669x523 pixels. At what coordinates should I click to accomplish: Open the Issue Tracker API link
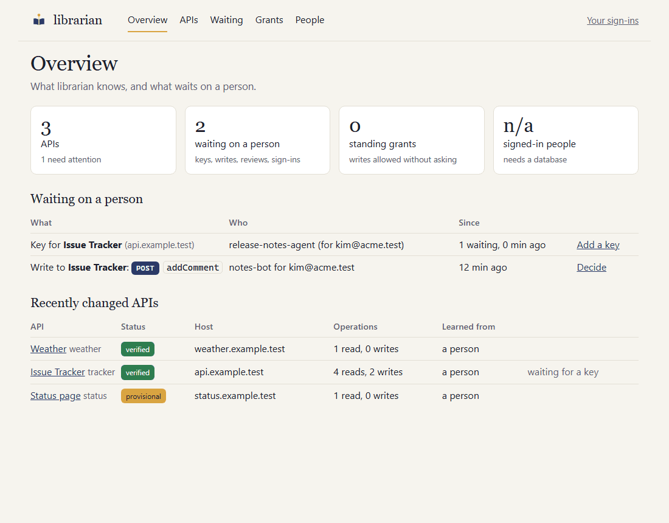pyautogui.click(x=58, y=372)
